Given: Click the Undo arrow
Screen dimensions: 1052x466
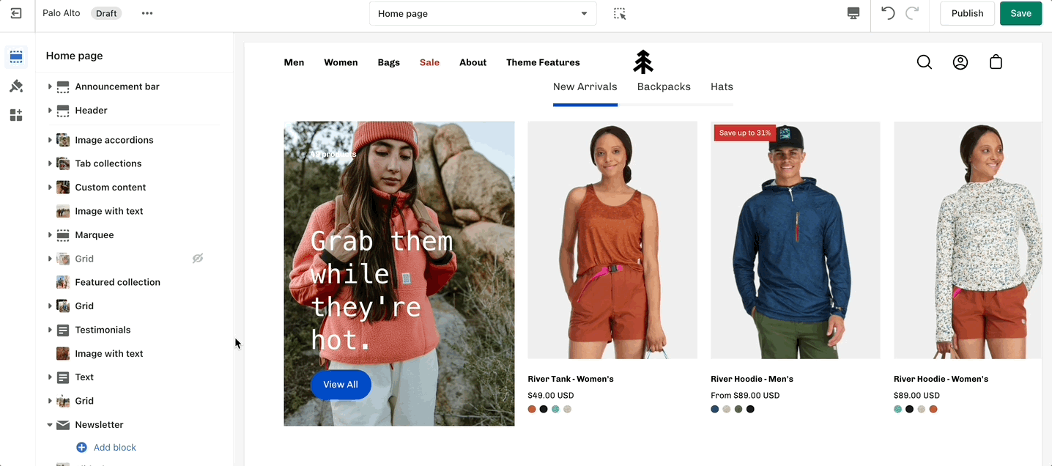Looking at the screenshot, I should tap(888, 13).
